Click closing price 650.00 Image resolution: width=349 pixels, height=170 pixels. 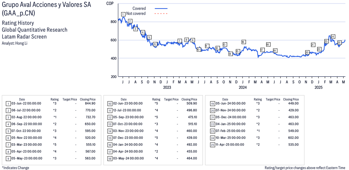point(90,124)
